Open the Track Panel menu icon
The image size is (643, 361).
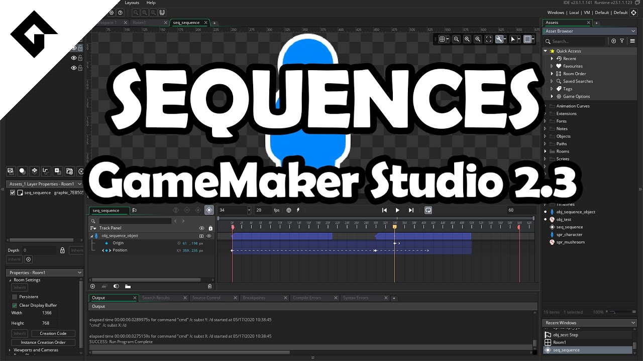(93, 228)
